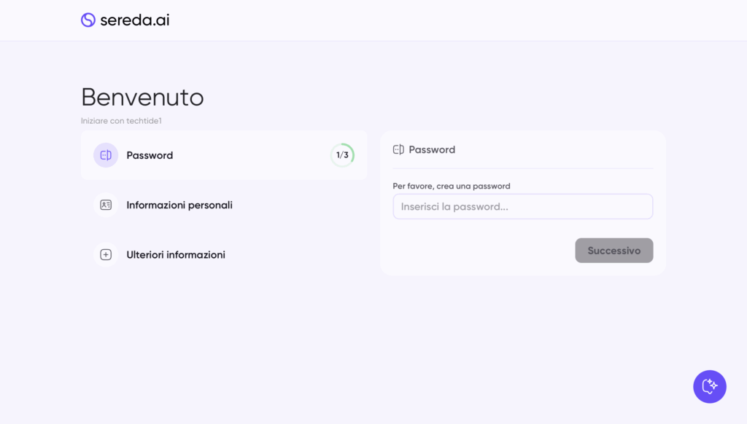Select the Password step label

coord(150,155)
